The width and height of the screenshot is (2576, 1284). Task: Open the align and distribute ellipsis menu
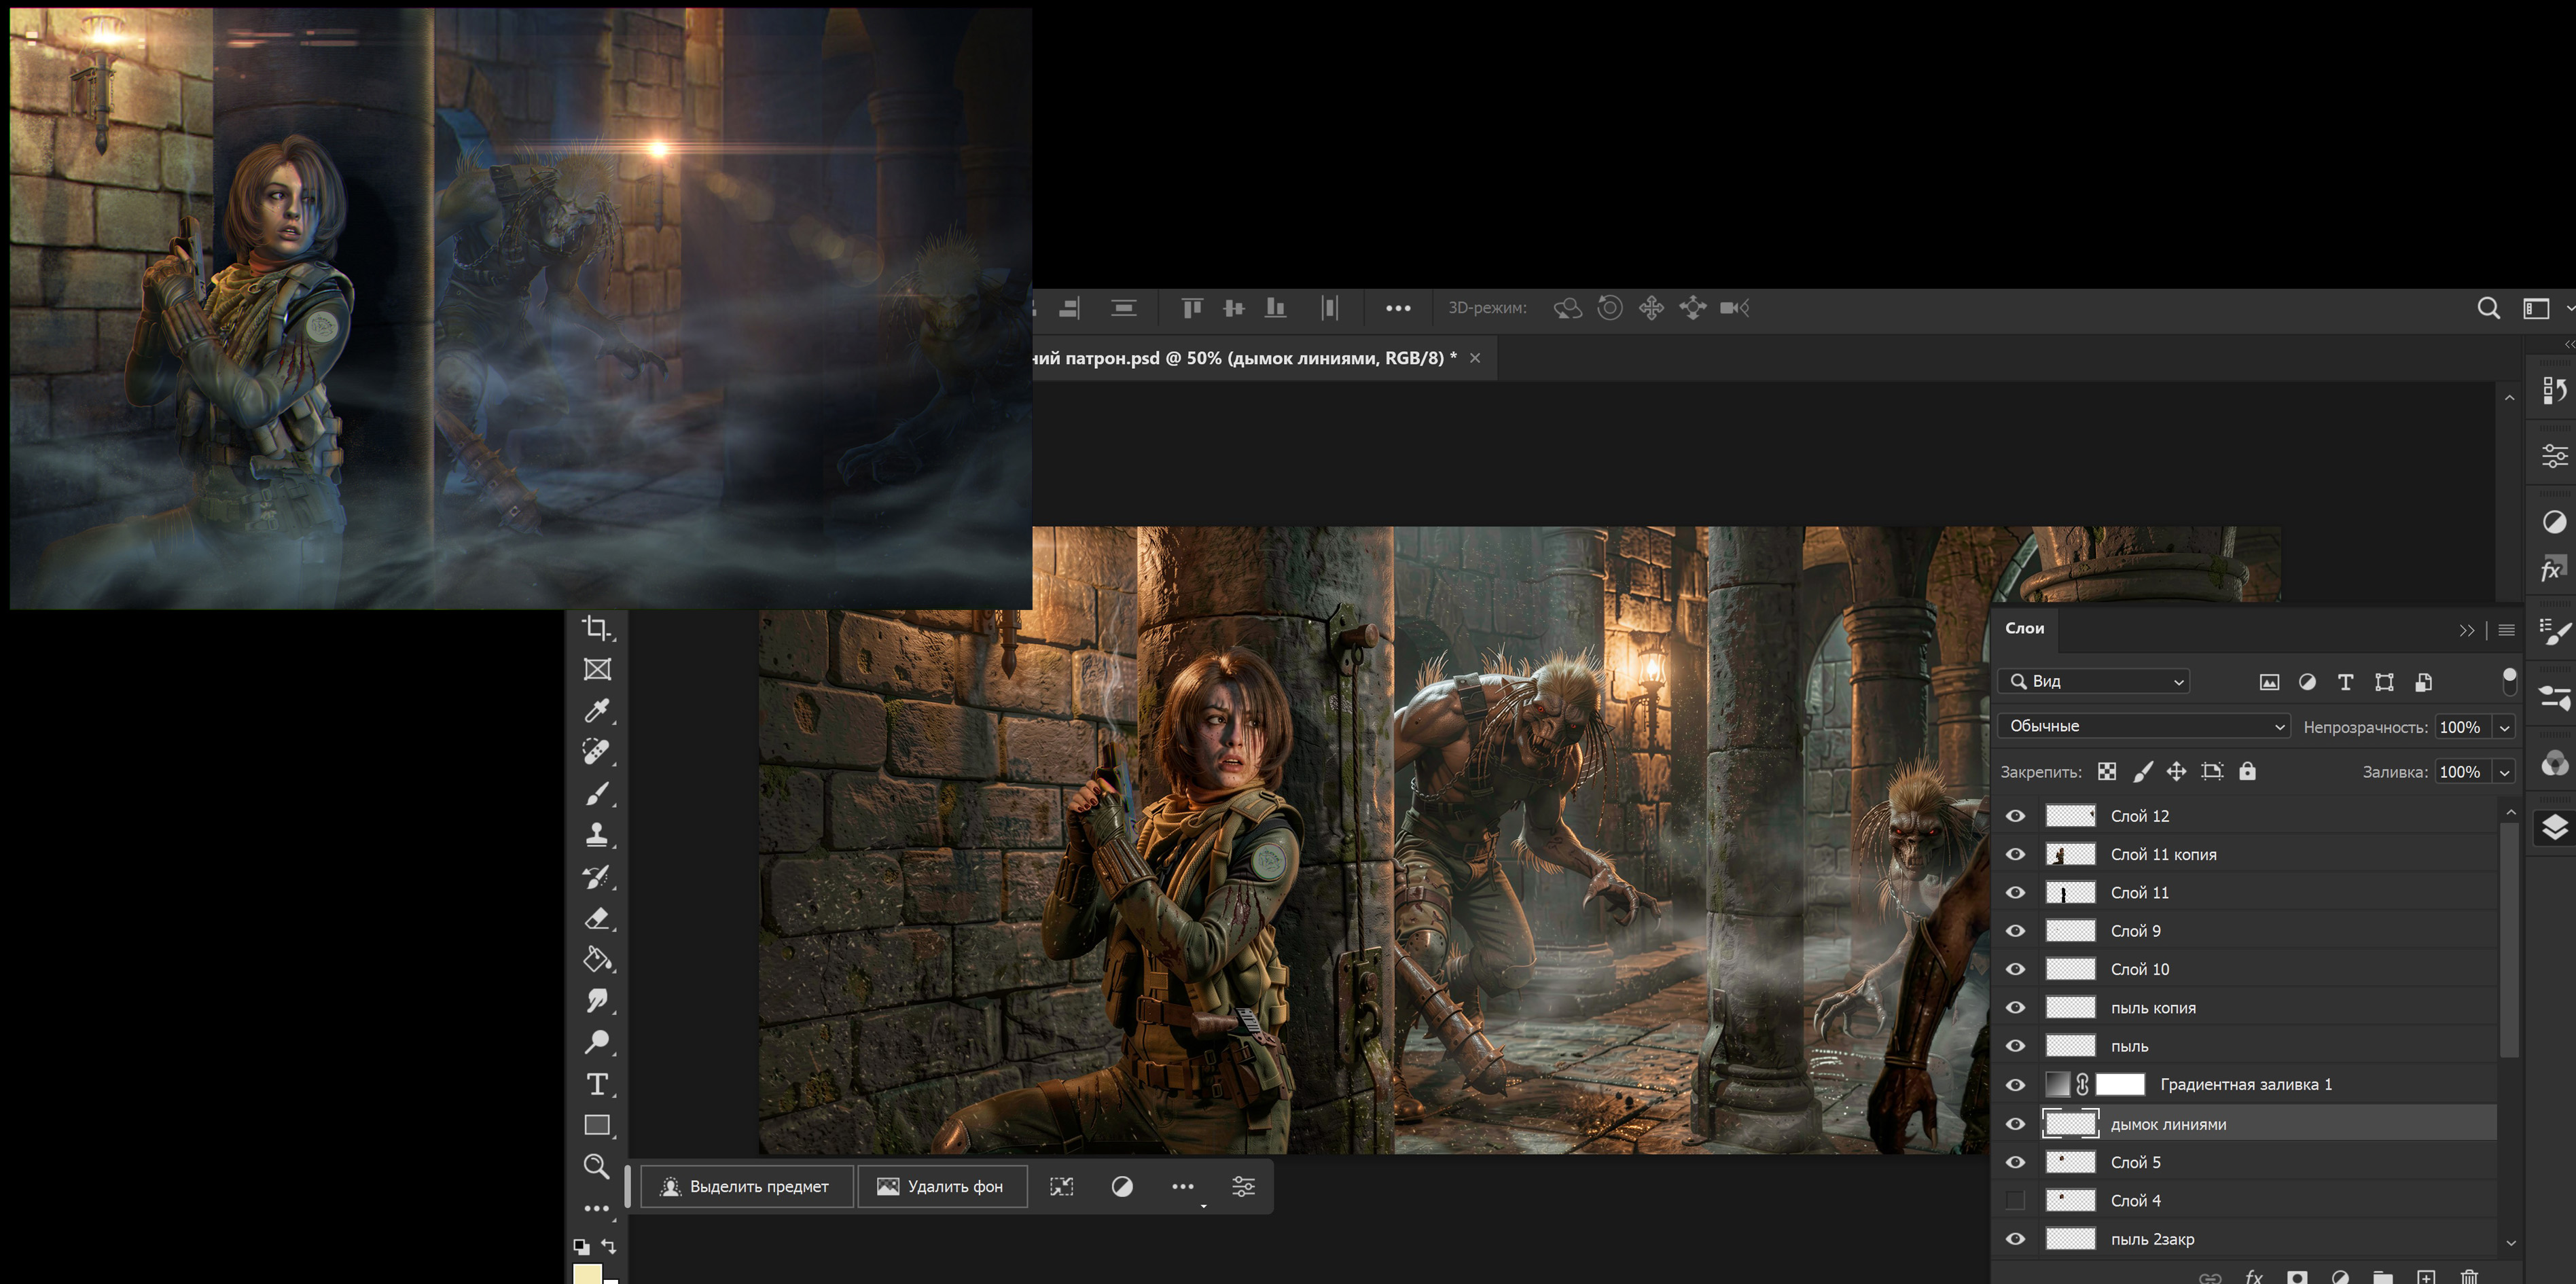[1398, 308]
